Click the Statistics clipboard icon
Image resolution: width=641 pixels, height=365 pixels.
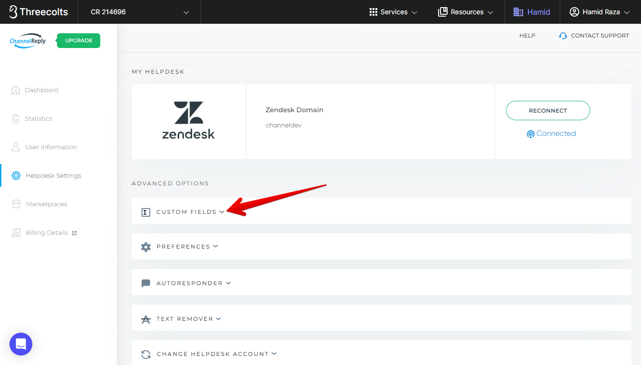pyautogui.click(x=16, y=118)
